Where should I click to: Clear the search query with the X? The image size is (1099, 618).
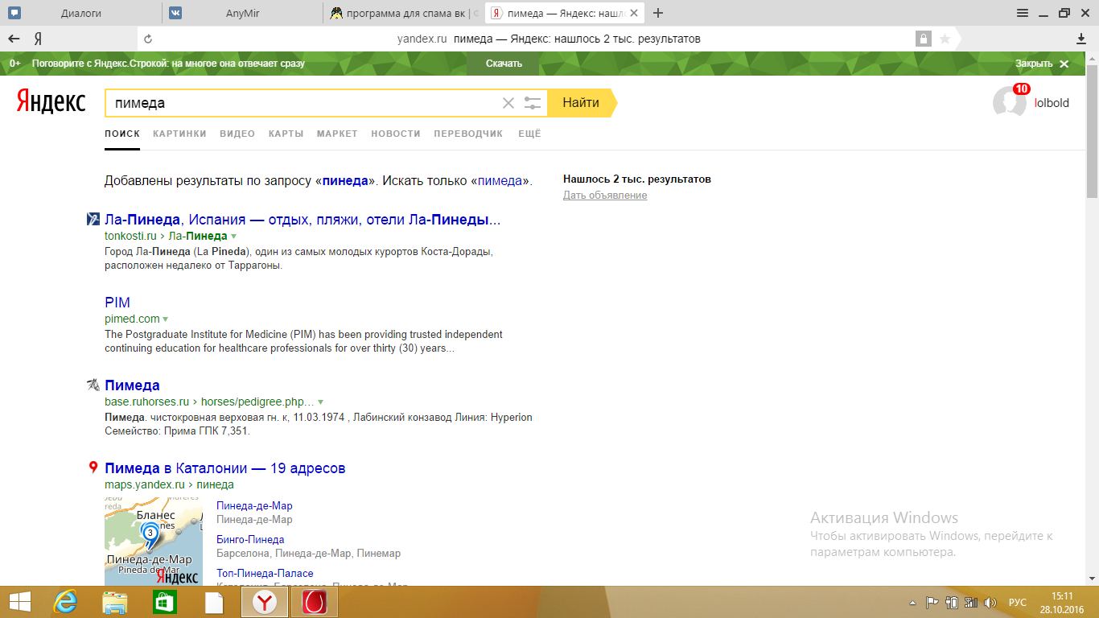[x=508, y=103]
